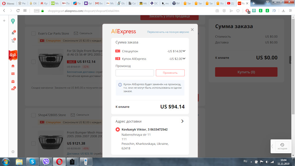Switch to the YouTube (1) tab
The height and width of the screenshot is (166, 295).
pos(231,3)
